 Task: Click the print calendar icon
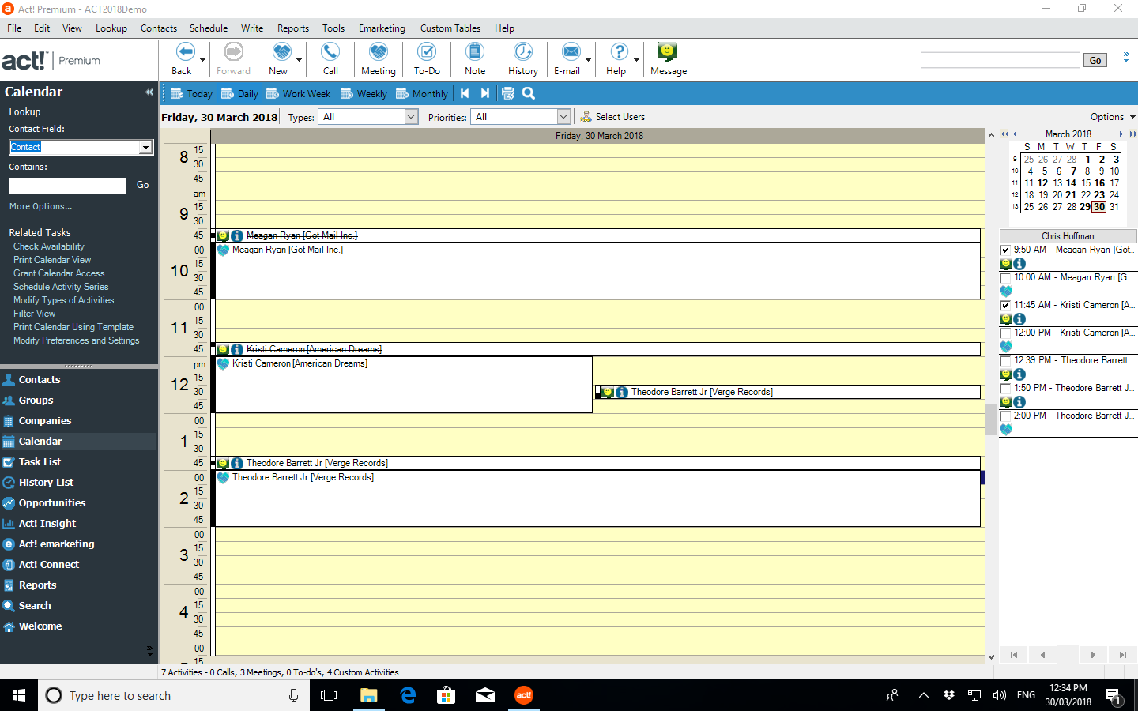coord(508,93)
